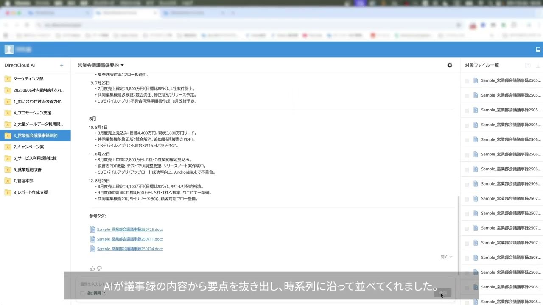
Task: Open Sample_営業部会議議事録250711.docx link
Action: pos(130,239)
